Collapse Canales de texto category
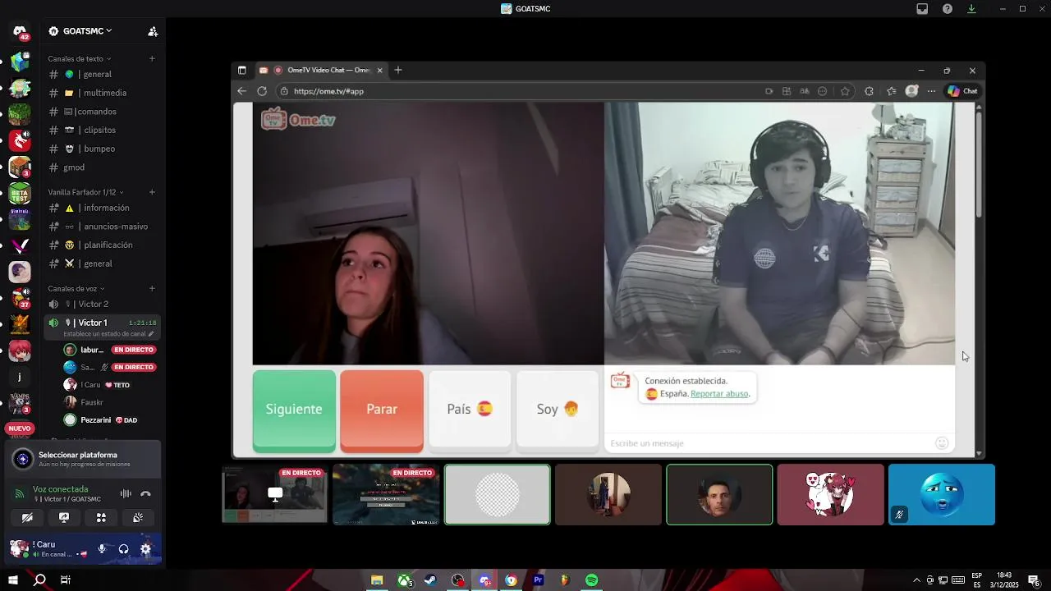Viewport: 1051px width, 591px height. click(79, 58)
